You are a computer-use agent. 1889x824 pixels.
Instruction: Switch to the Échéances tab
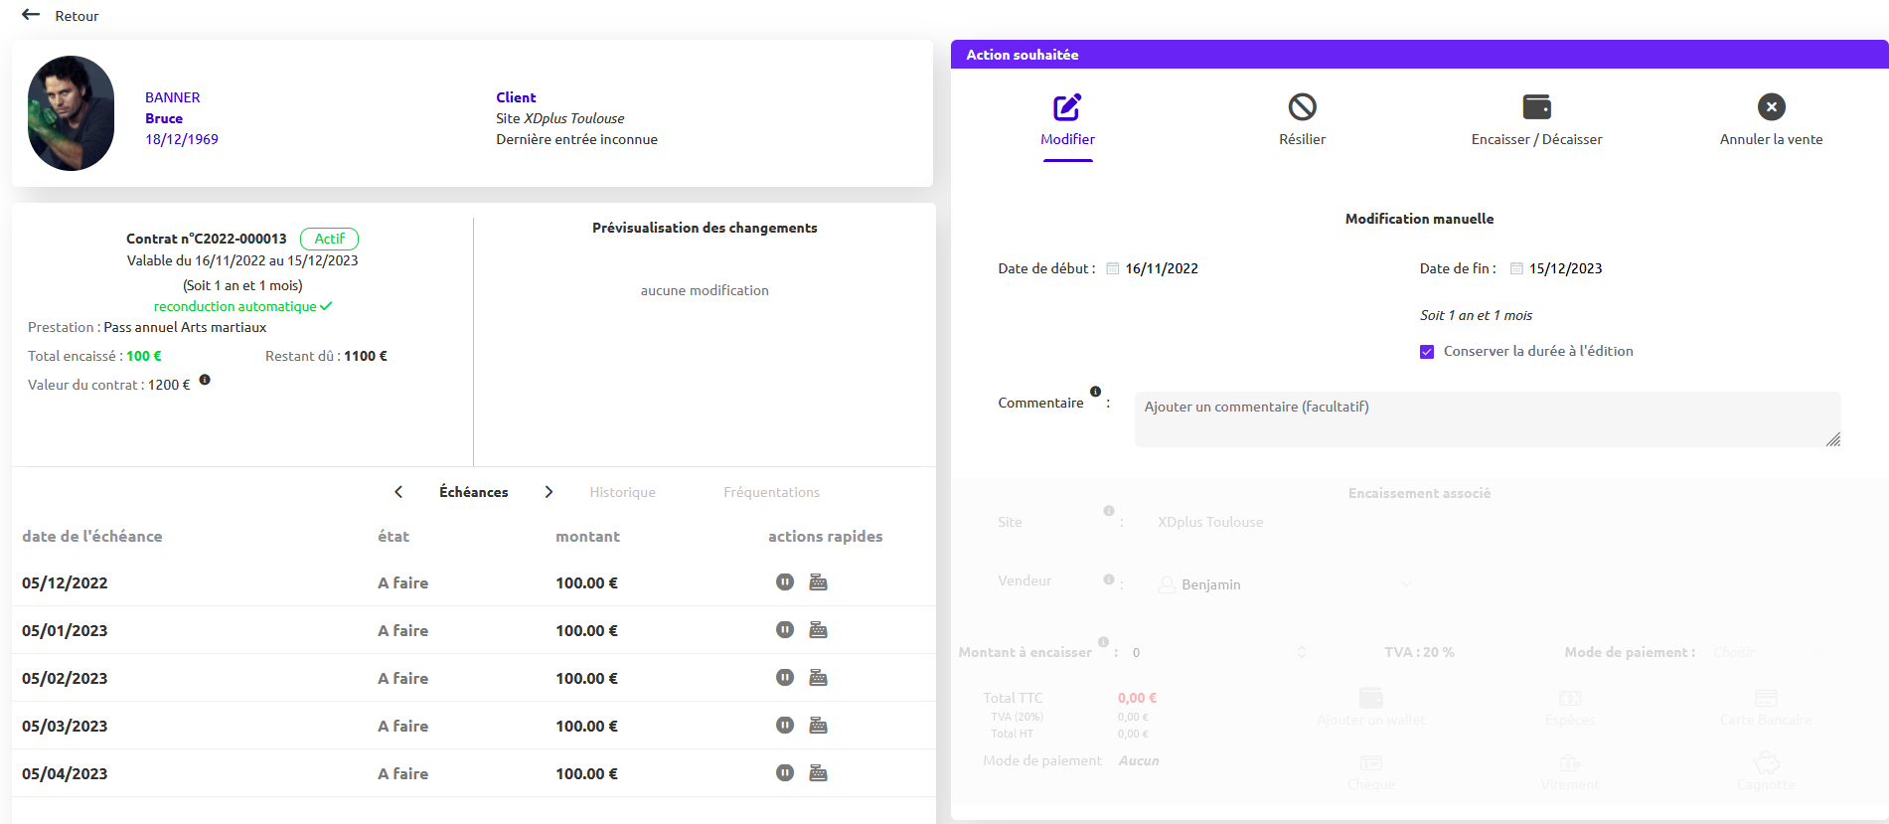[474, 492]
